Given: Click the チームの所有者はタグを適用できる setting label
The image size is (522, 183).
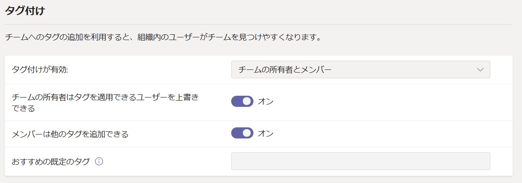Looking at the screenshot, I should click(x=105, y=102).
